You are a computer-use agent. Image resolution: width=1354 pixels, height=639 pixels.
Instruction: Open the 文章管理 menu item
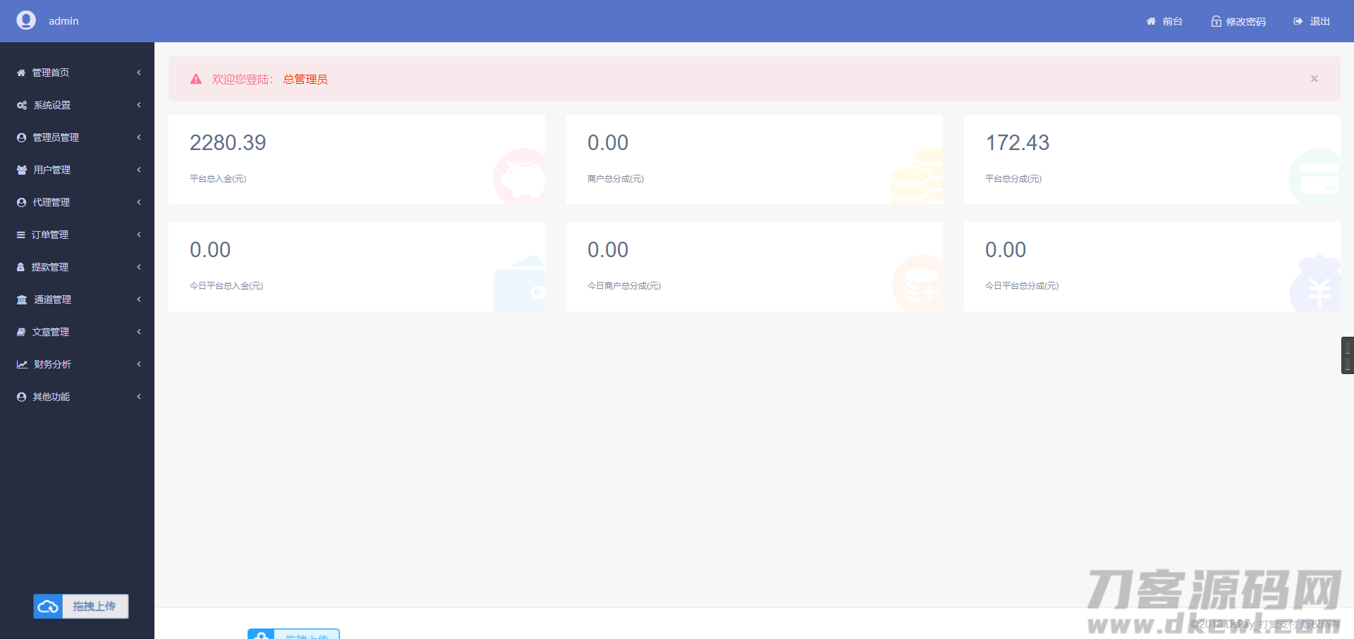point(51,332)
